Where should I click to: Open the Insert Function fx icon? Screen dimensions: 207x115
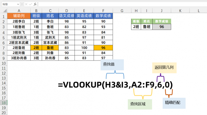pos(35,4)
